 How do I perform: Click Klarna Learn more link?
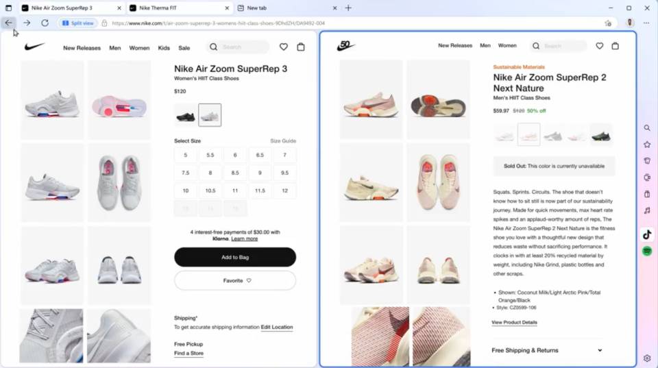point(244,238)
